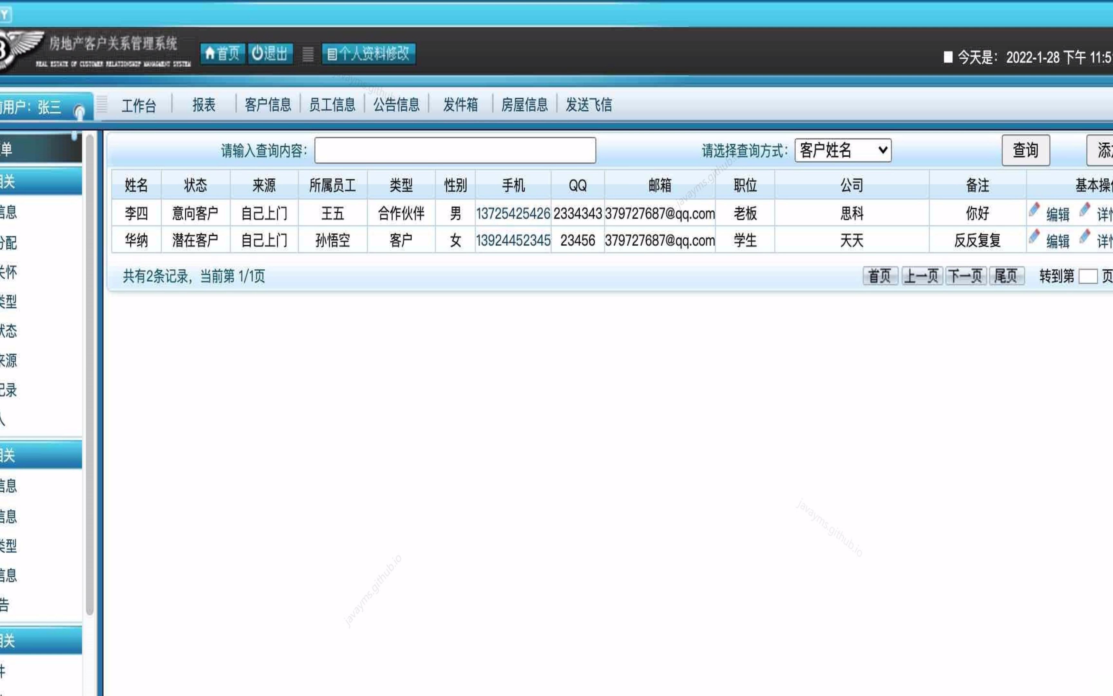
Task: Go to 工作台 from the top navigation
Action: pos(139,105)
